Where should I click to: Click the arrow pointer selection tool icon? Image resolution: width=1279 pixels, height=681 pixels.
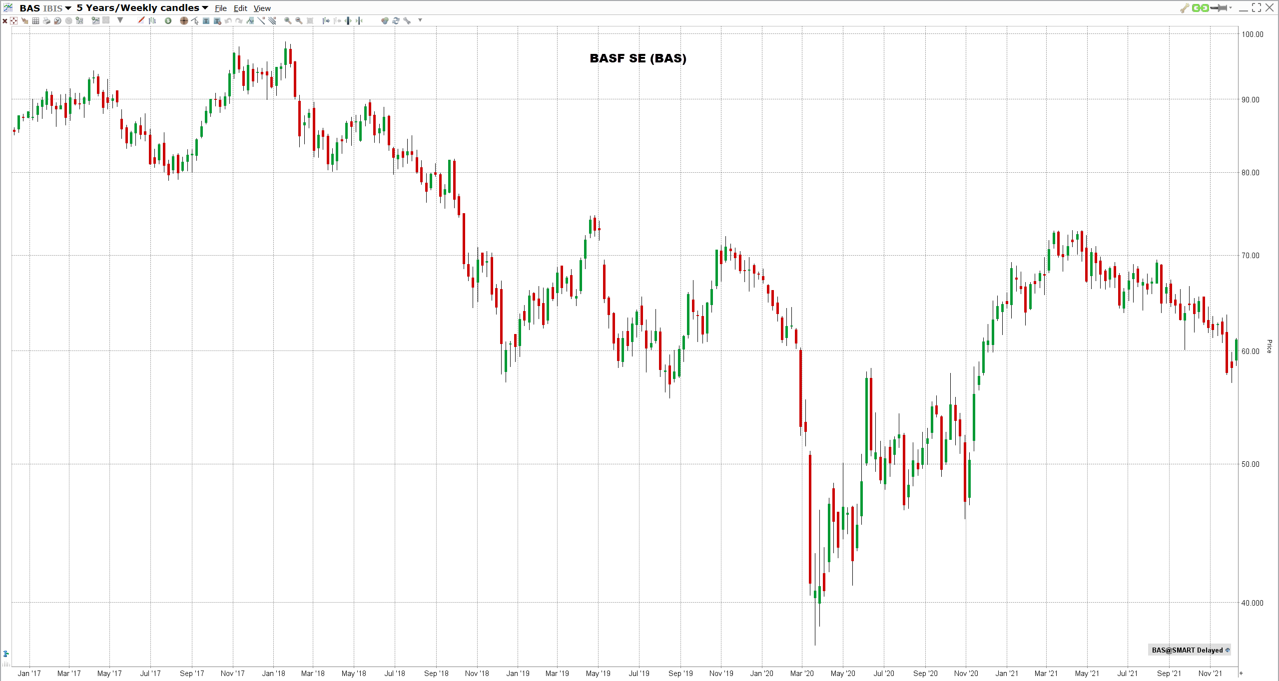[x=195, y=20]
